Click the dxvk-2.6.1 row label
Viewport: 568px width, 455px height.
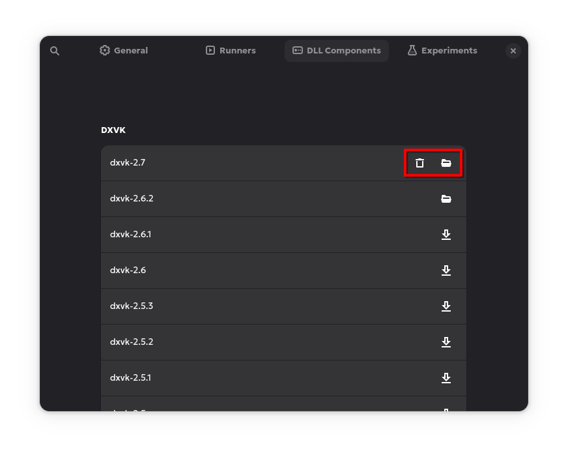pyautogui.click(x=130, y=235)
